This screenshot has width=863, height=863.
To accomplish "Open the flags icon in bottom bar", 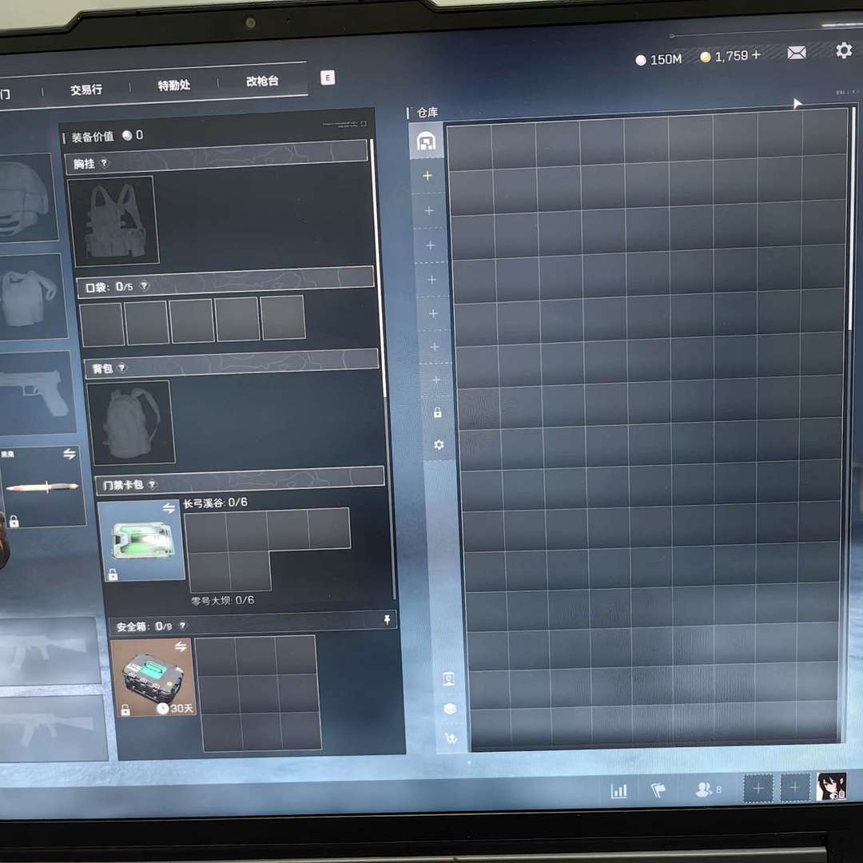I will tap(658, 790).
